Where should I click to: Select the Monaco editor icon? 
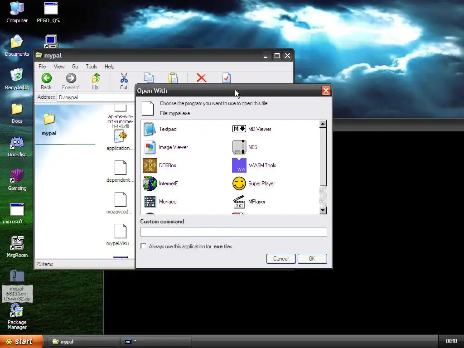click(150, 202)
